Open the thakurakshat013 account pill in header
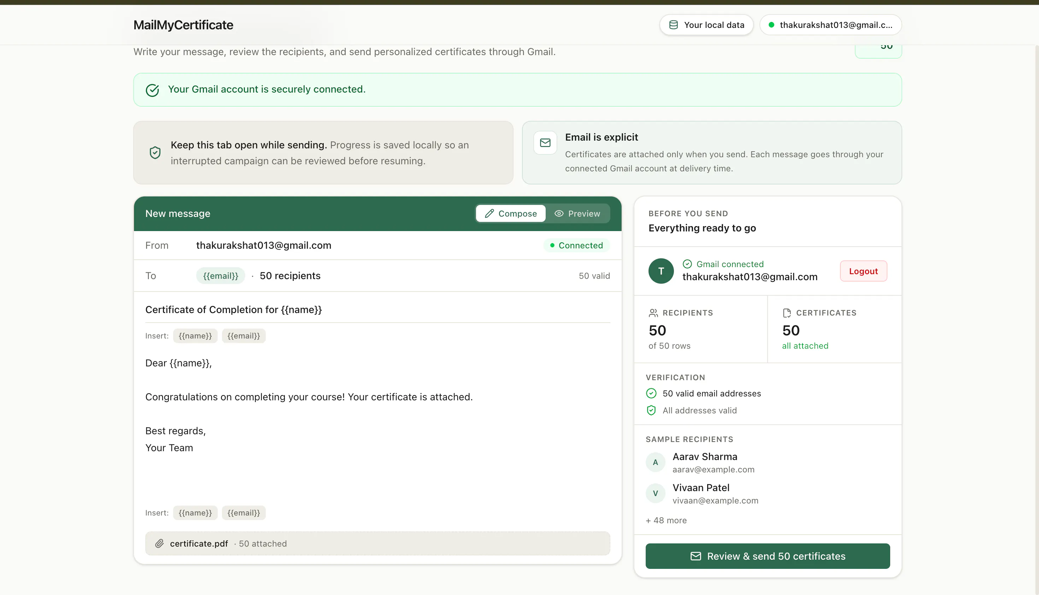The width and height of the screenshot is (1039, 595). [830, 25]
